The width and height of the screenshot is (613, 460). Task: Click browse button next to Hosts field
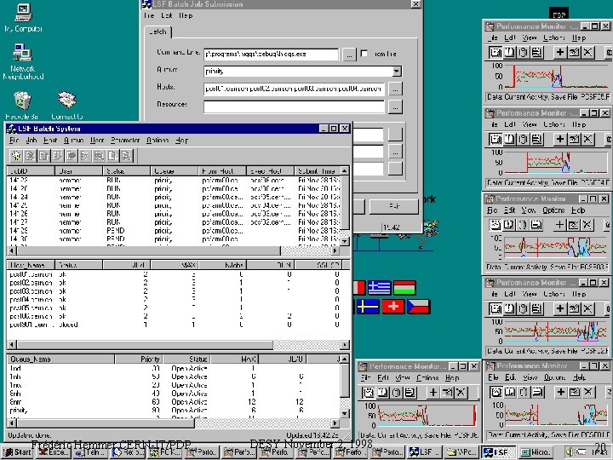[395, 89]
